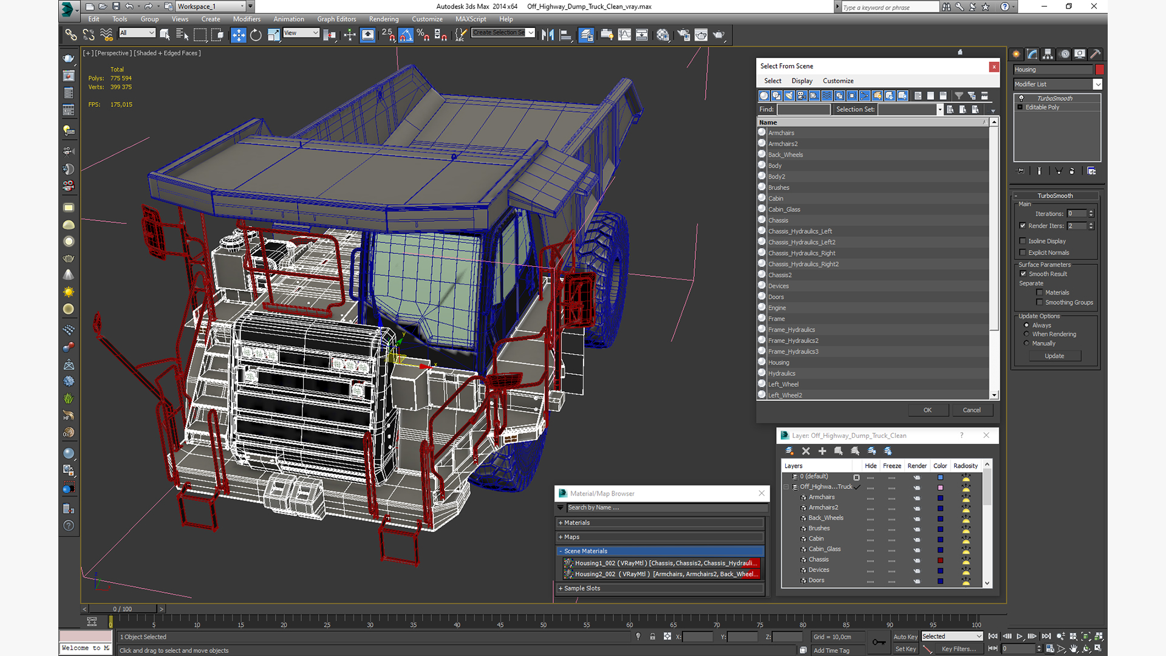Select When Rendering update option
This screenshot has width=1166, height=656.
pyautogui.click(x=1027, y=334)
